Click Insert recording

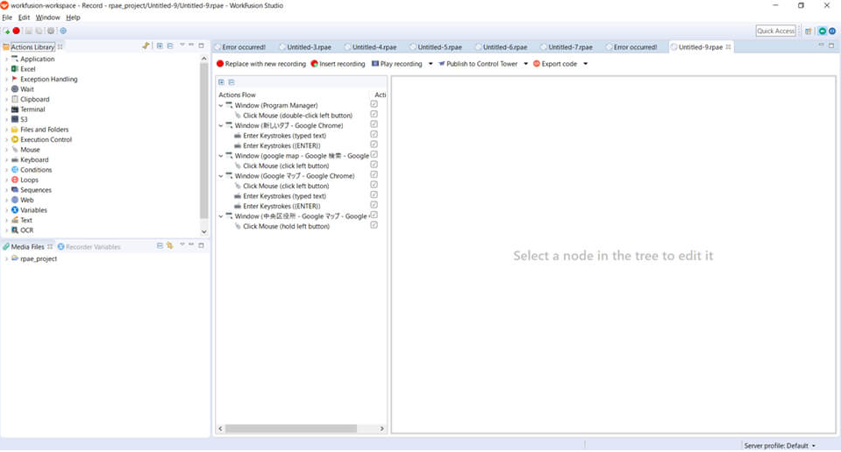338,64
